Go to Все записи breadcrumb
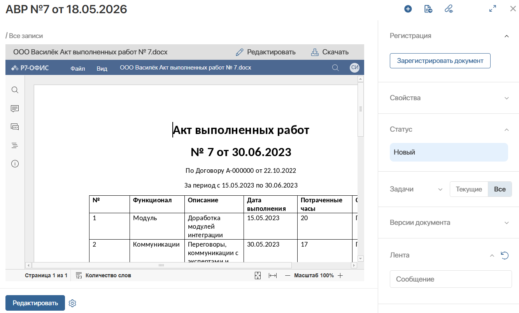This screenshot has height=313, width=519. pyautogui.click(x=26, y=36)
